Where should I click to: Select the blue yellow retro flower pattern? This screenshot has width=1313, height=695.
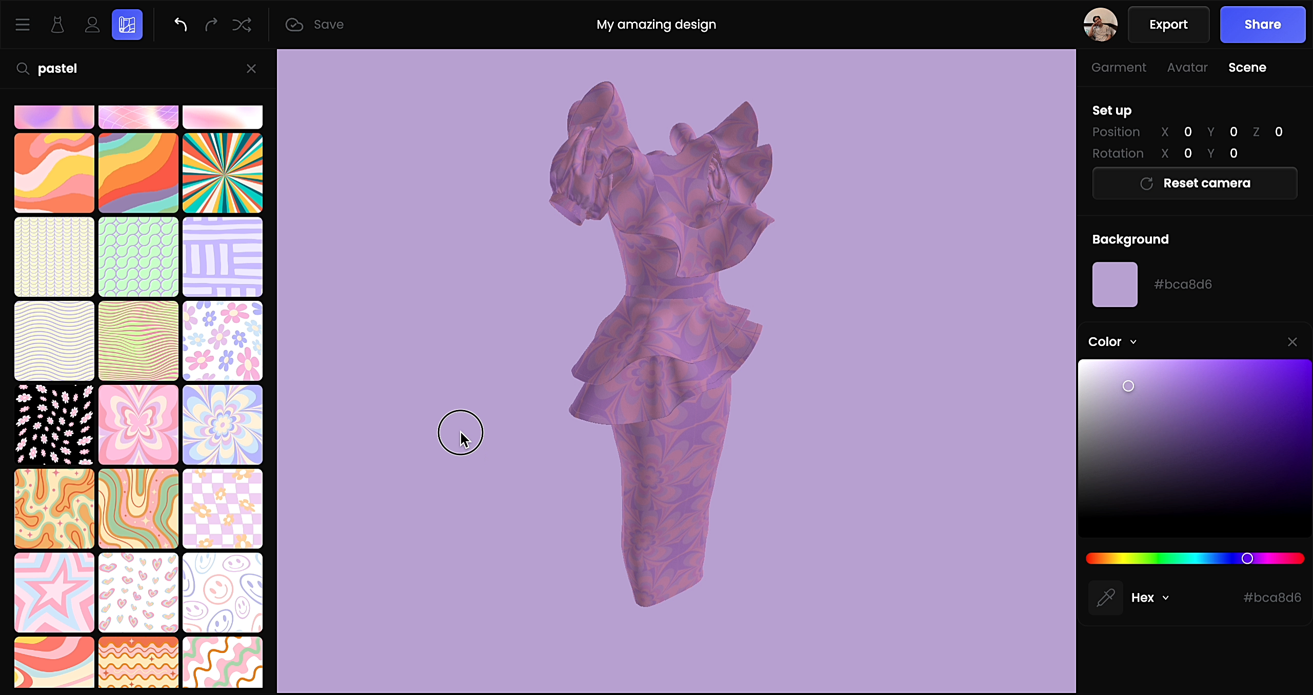click(x=223, y=425)
